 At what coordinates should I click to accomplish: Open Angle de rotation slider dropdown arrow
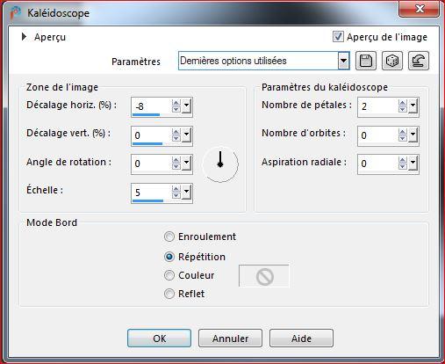coord(186,164)
